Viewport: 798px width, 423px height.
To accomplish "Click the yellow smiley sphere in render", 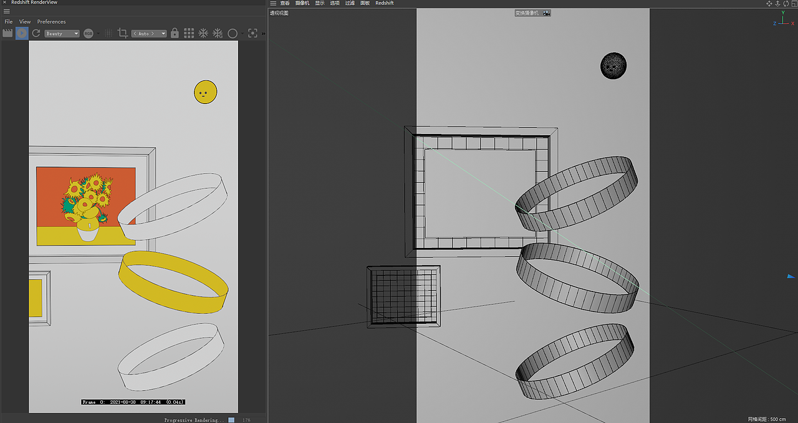I will pos(205,92).
